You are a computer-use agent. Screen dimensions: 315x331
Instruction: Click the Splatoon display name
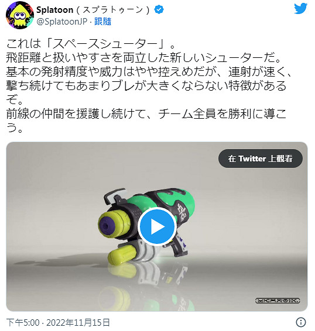pyautogui.click(x=55, y=10)
